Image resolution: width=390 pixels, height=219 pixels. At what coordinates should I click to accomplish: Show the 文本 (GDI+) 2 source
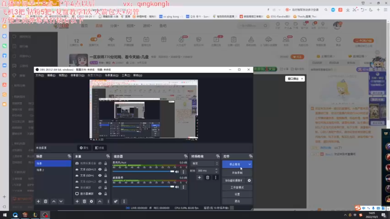[100, 182]
